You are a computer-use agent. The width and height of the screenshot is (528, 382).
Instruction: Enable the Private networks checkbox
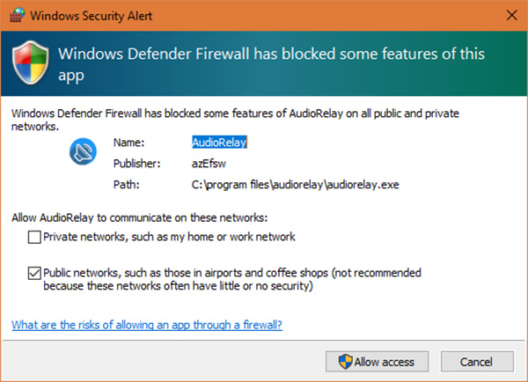pyautogui.click(x=34, y=237)
